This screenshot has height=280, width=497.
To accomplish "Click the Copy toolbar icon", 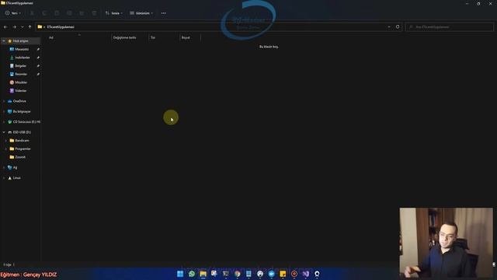I will click(44, 13).
